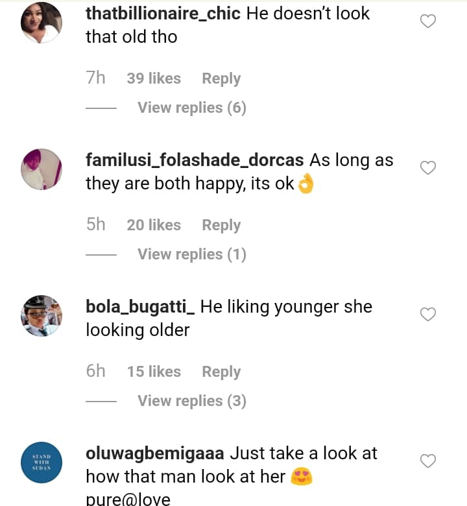Open the thatbillionaire_chic username link
The image size is (467, 506).
pos(163,14)
